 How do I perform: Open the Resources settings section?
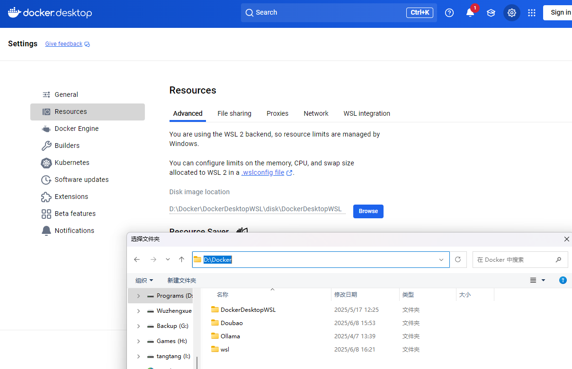click(x=88, y=112)
